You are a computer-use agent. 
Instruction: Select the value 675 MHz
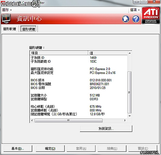point(96,107)
